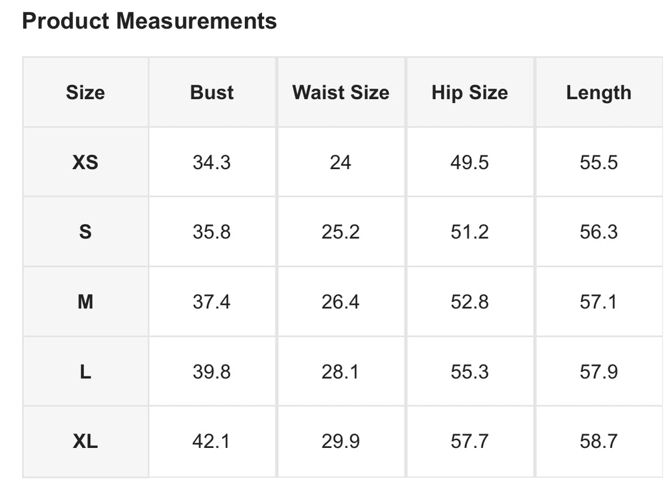Select the M length value 57.1
This screenshot has width=664, height=481.
599,302
